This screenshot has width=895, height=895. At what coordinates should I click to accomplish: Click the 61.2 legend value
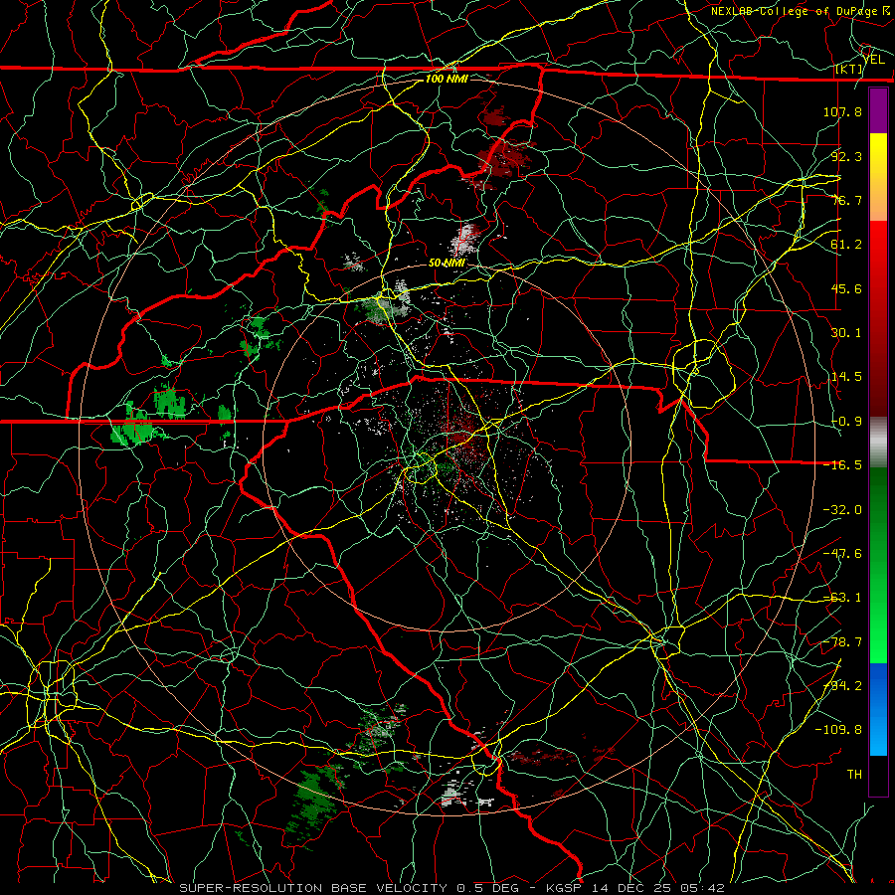pyautogui.click(x=846, y=245)
